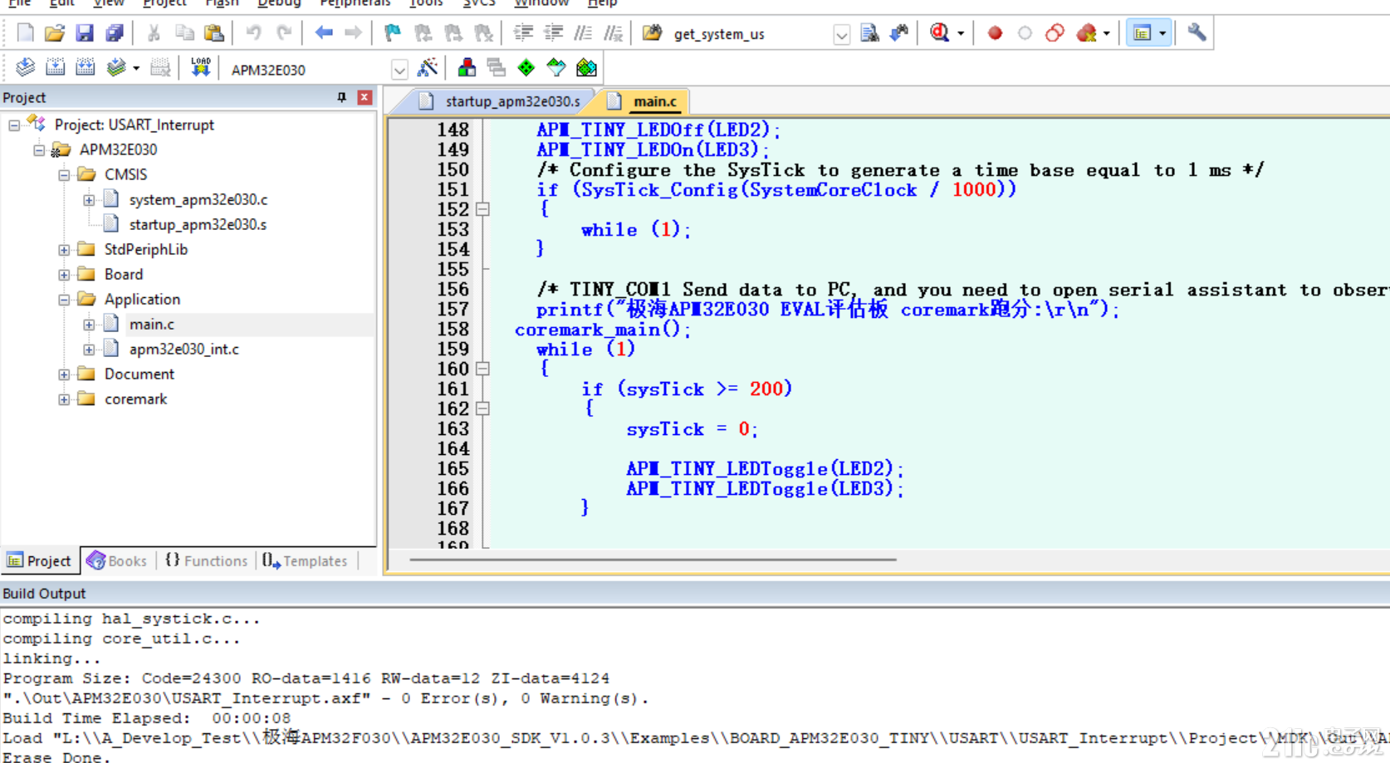The height and width of the screenshot is (763, 1390).
Task: Disable all breakpoints
Action: pyautogui.click(x=1055, y=33)
